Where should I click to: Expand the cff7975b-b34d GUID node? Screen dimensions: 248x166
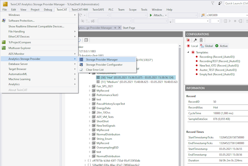point(85,161)
